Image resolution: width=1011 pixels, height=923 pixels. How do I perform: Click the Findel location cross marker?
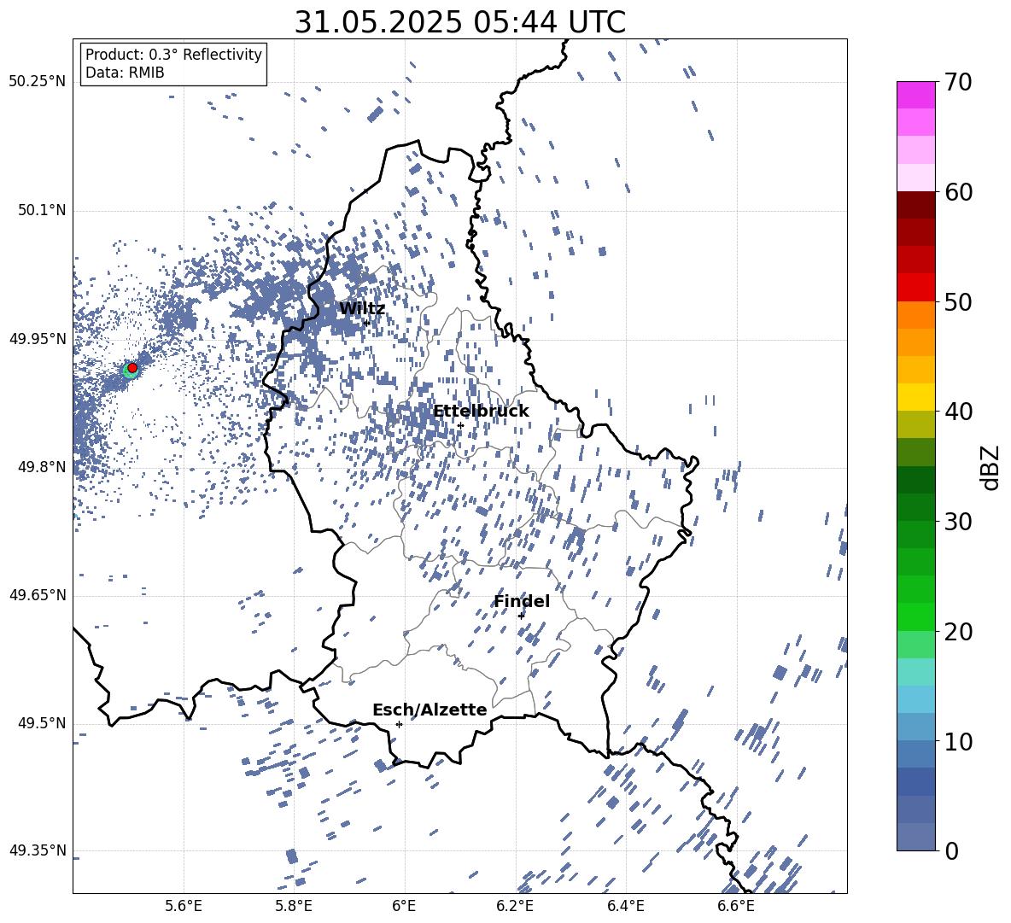[521, 616]
